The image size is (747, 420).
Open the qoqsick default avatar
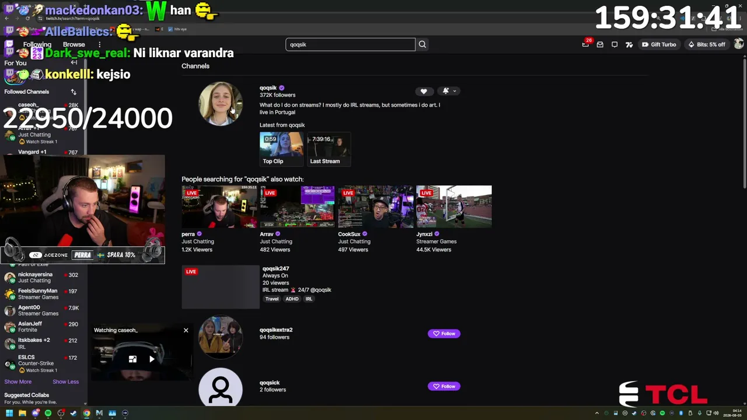coord(221,387)
